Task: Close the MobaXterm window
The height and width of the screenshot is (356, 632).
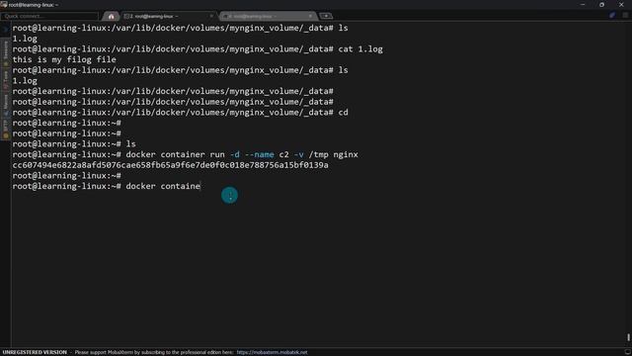Action: [621, 4]
